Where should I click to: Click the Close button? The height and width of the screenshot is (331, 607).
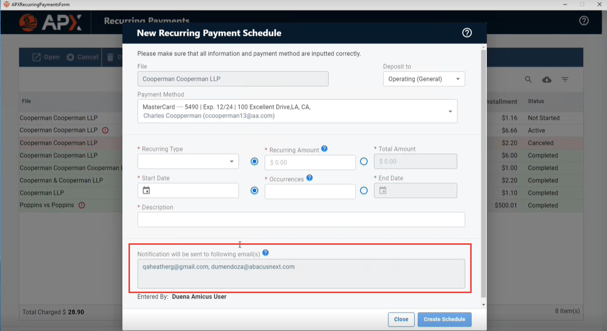(x=401, y=319)
